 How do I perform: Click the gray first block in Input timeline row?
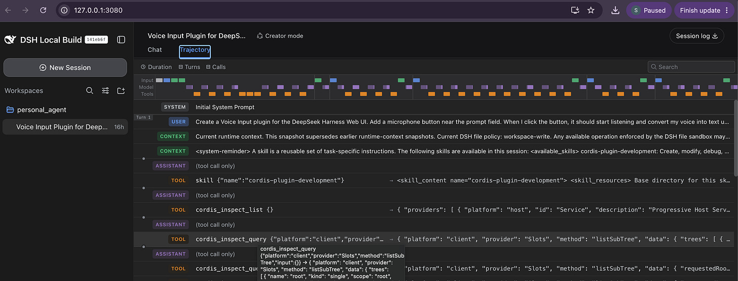tap(159, 80)
